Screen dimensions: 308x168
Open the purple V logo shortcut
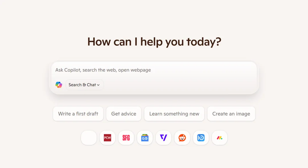pyautogui.click(x=163, y=138)
